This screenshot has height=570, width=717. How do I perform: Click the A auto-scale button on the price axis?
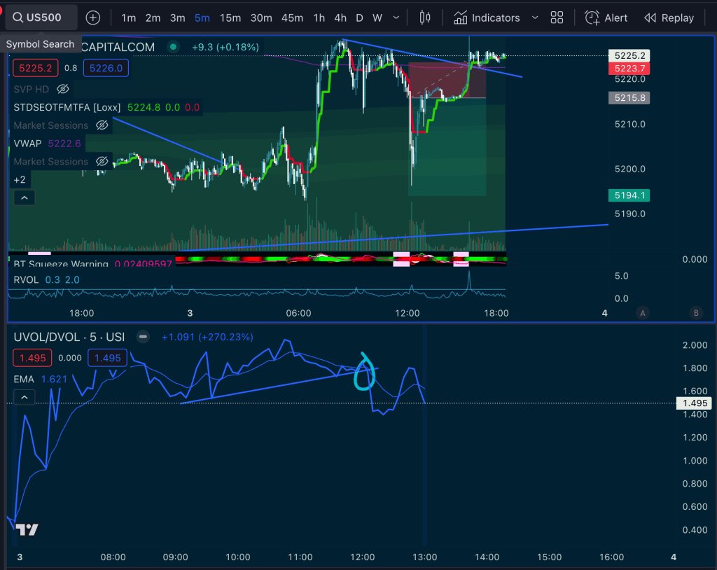(x=642, y=313)
